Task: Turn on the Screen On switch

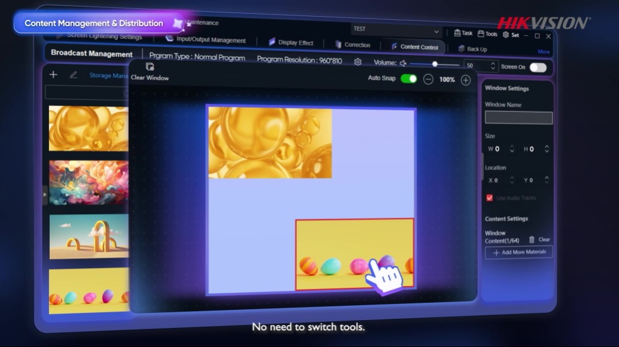Action: pos(538,68)
